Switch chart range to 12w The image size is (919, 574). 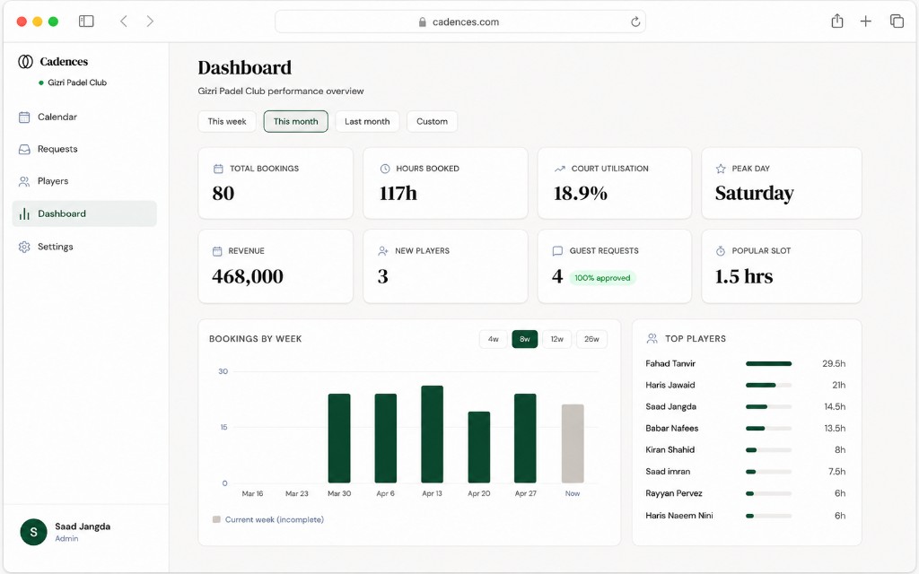tap(556, 339)
